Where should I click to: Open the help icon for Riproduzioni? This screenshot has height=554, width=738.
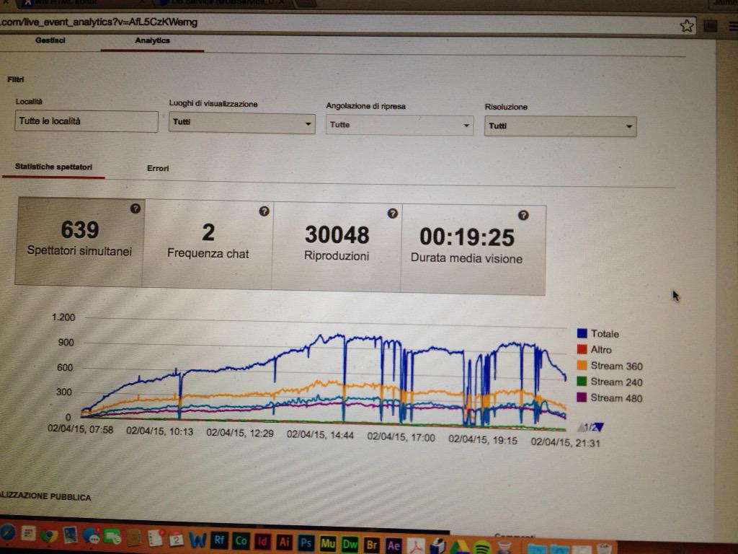(x=393, y=214)
